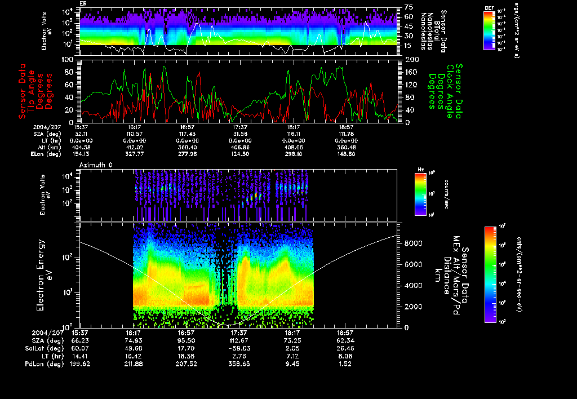577x399 pixels.
Task: Click SZA value 116.11
Action: point(293,134)
